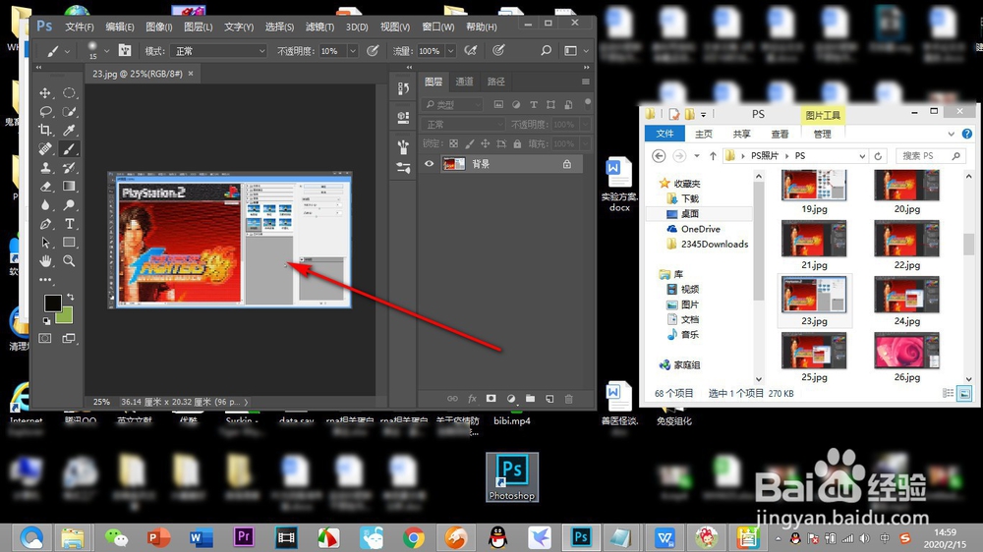Select the Horizontal Type tool
Image resolution: width=983 pixels, height=552 pixels.
point(69,224)
